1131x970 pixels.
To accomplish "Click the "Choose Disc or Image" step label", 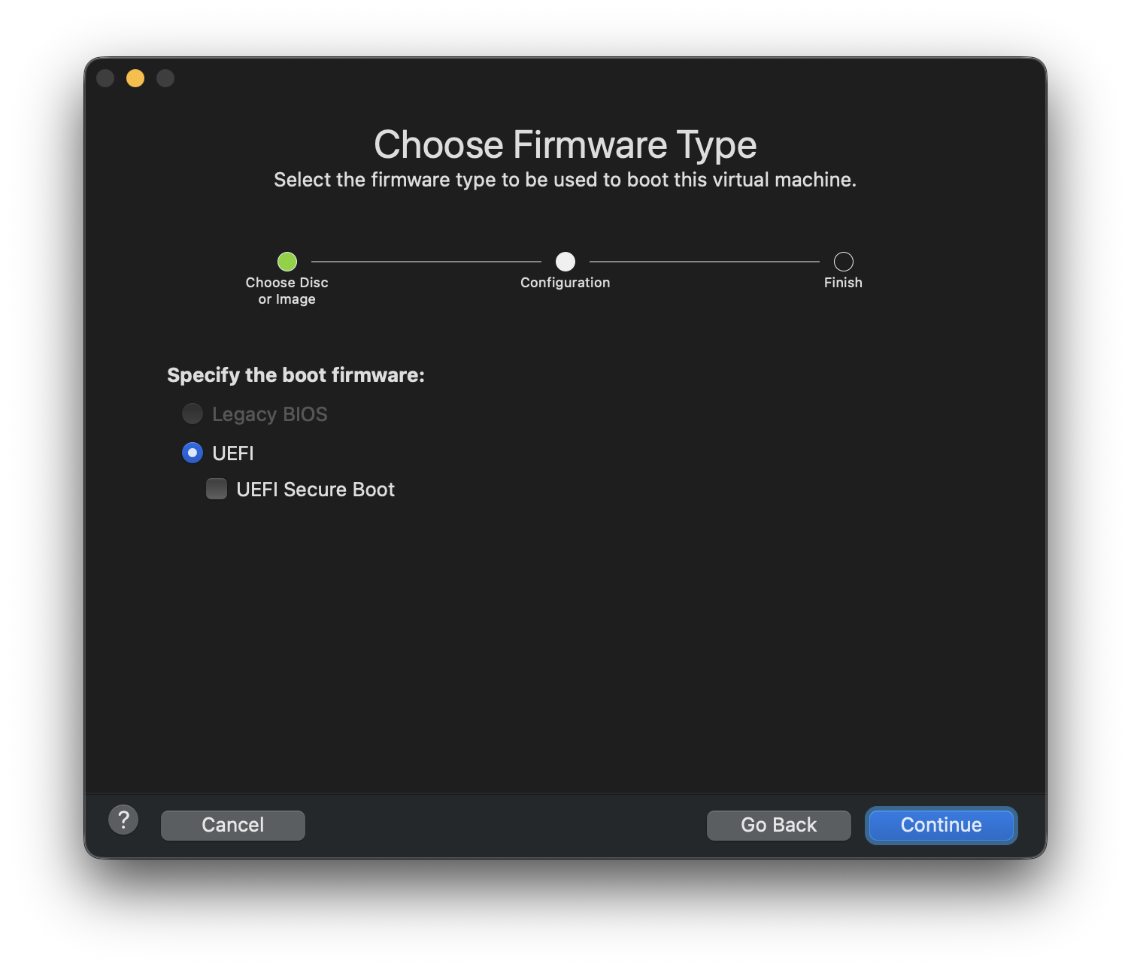I will [287, 290].
